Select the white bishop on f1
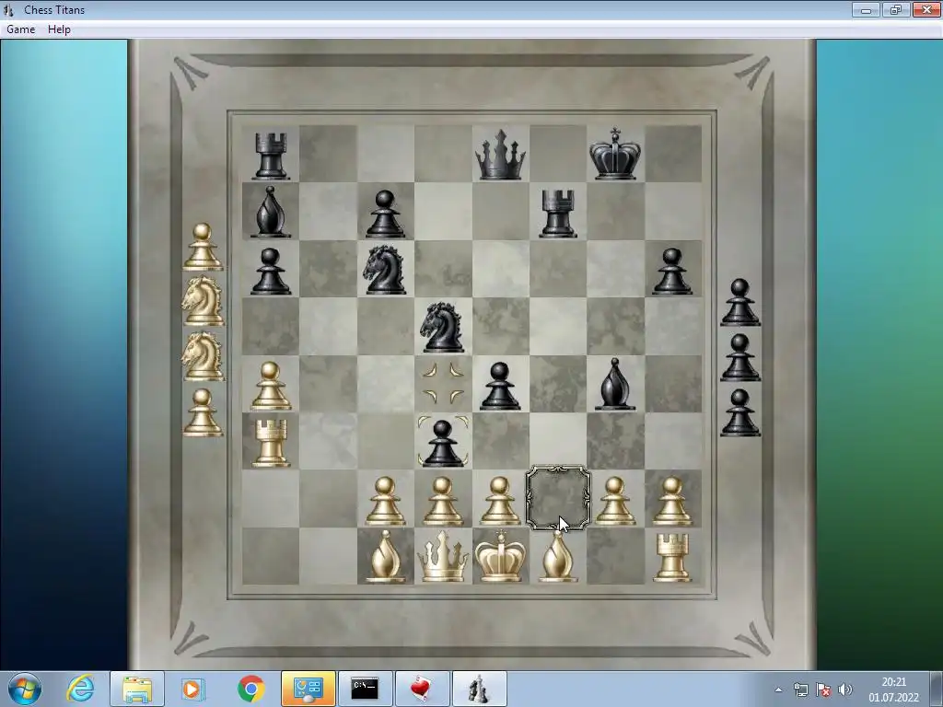 pos(557,557)
